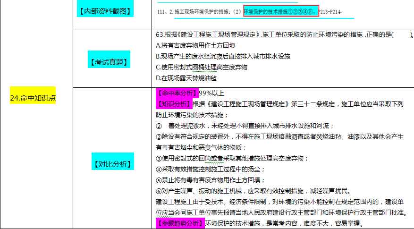The image size is (414, 229).
Task: Click the magenta 【知识分析】 tag
Action: point(174,103)
